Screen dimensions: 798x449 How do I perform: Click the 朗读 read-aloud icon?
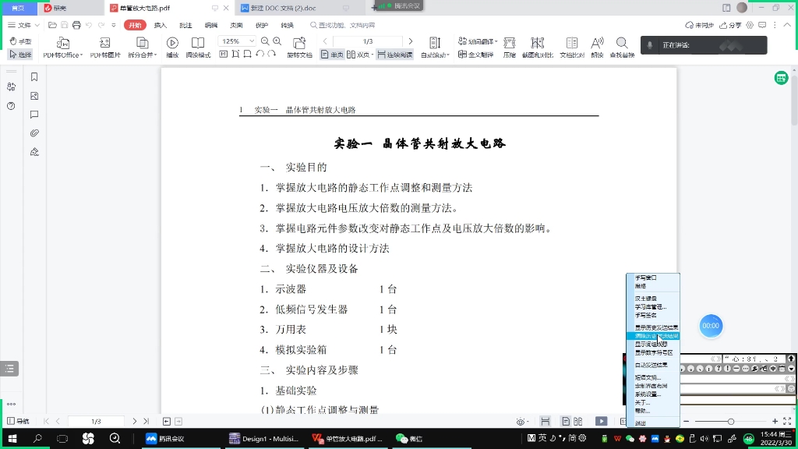tap(597, 45)
